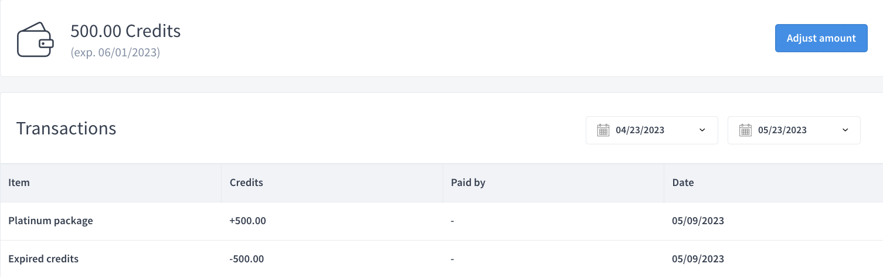Viewport: 883px width, 277px height.
Task: Click the Expired credits row date 05/09/2023
Action: tap(698, 259)
